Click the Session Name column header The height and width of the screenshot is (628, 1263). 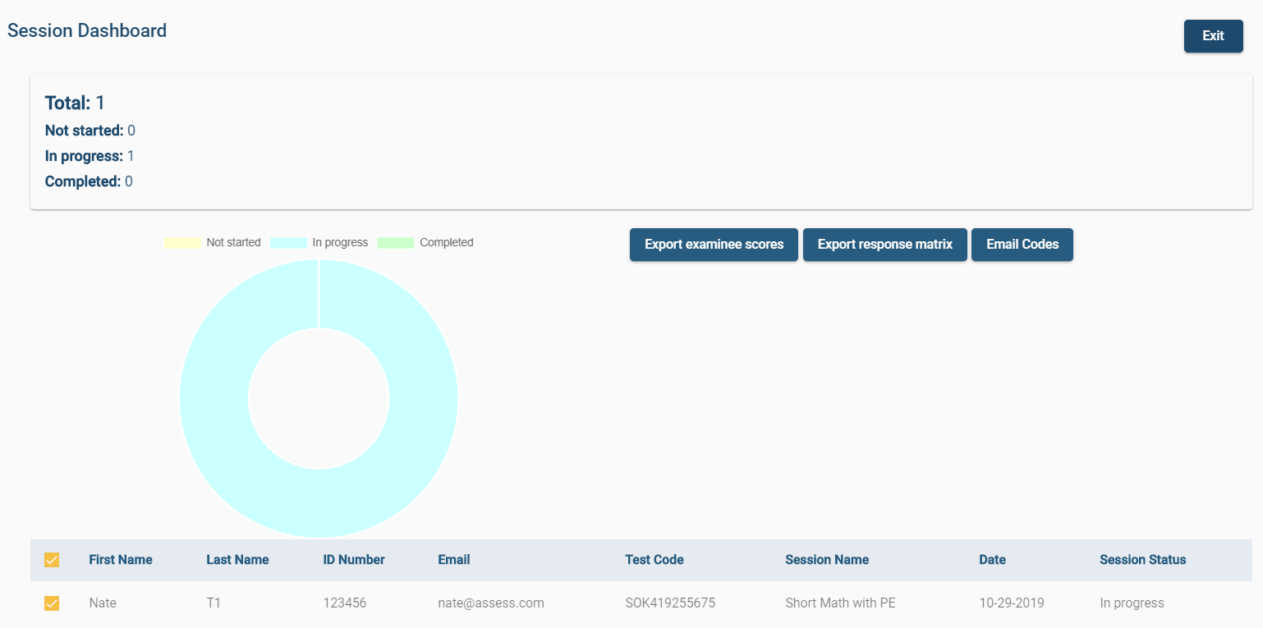click(x=827, y=560)
